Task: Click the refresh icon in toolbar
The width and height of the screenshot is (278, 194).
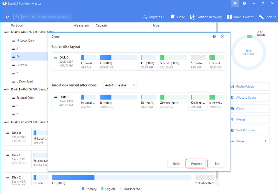Action: point(7,17)
